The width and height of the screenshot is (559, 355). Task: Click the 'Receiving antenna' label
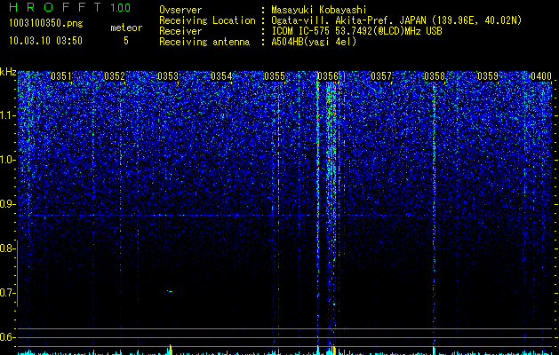click(204, 42)
